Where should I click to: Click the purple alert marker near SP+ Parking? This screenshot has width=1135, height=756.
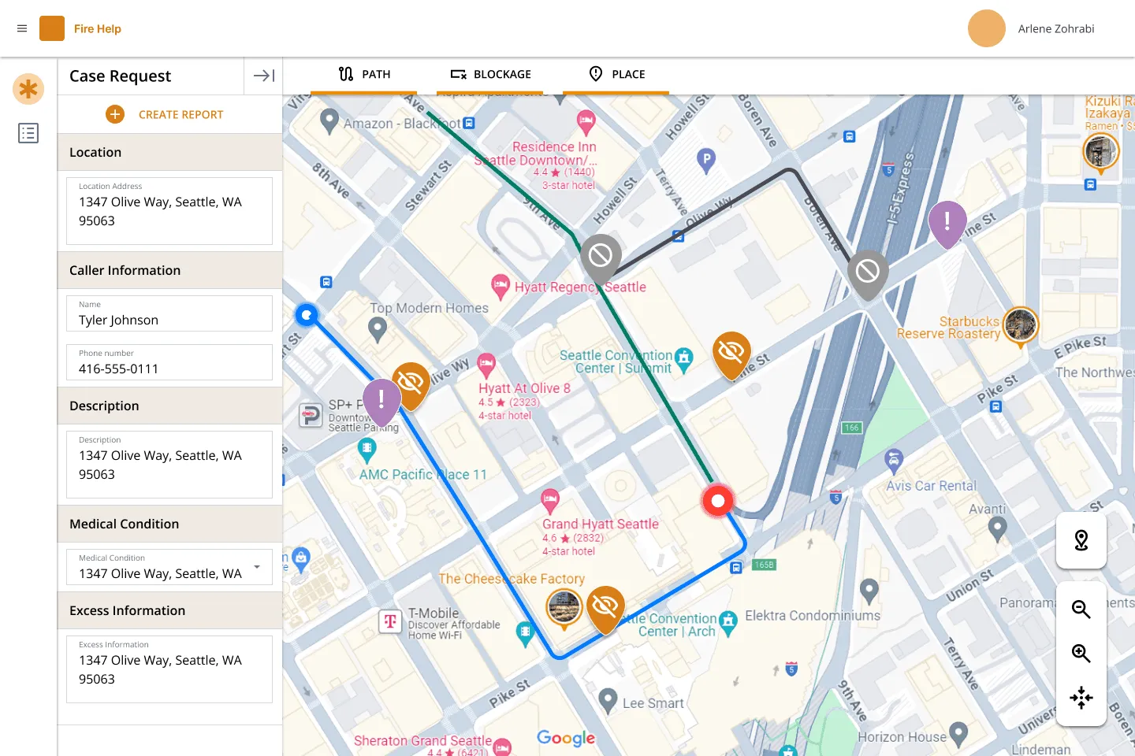[381, 402]
